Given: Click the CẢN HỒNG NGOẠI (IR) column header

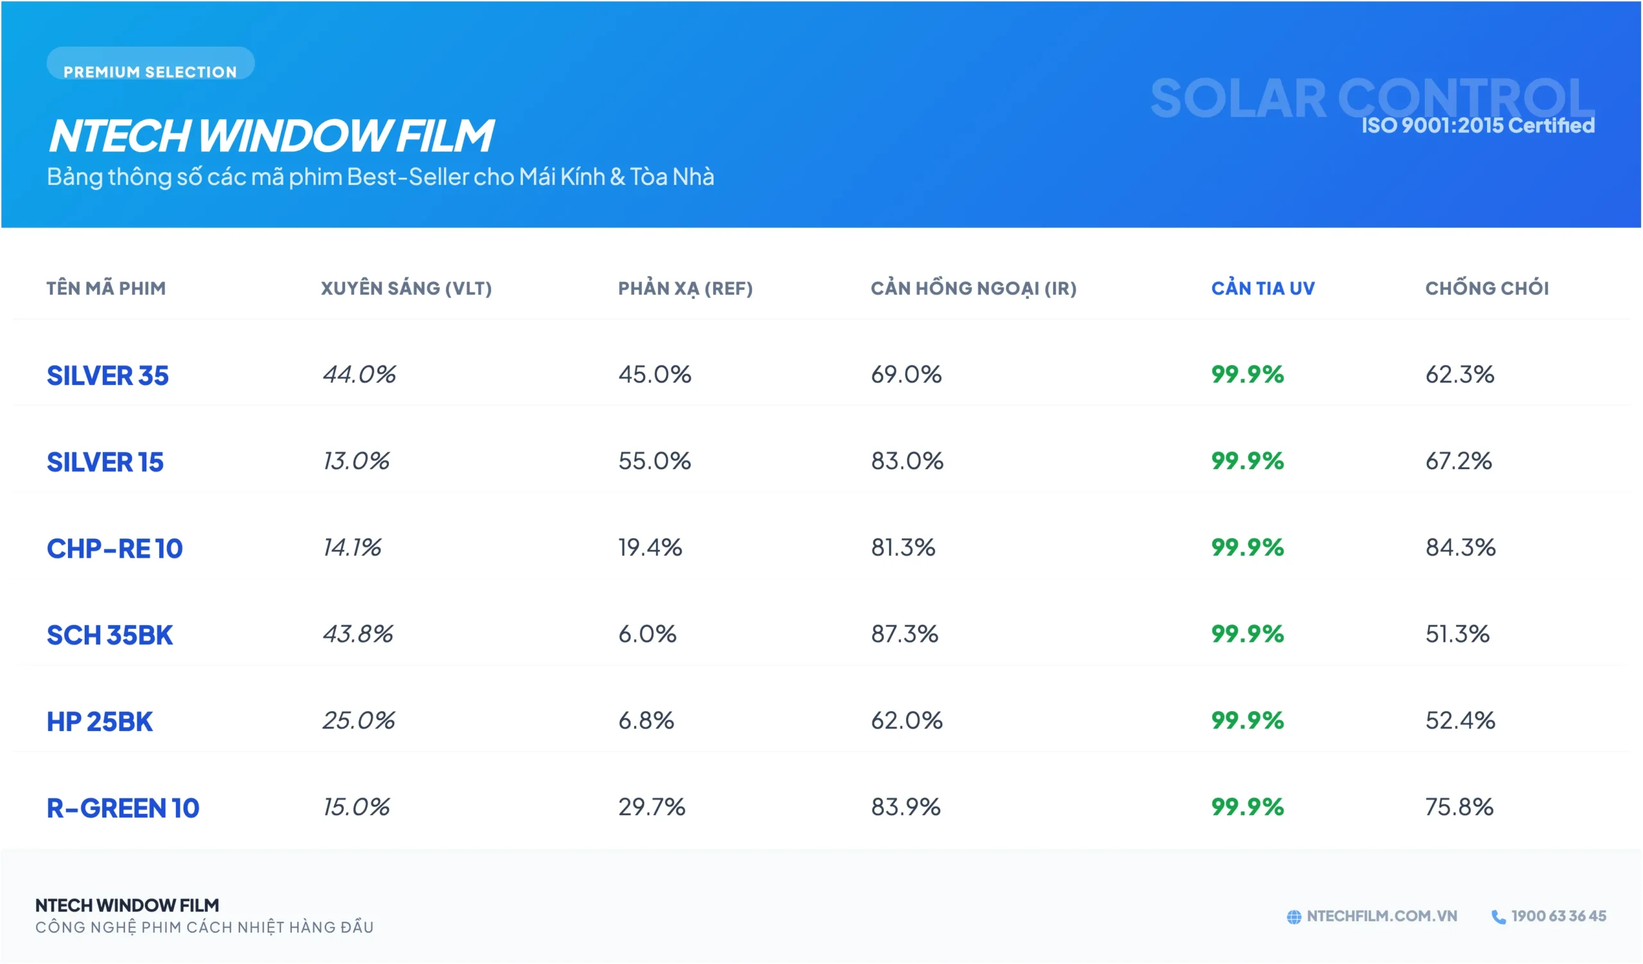Looking at the screenshot, I should coord(974,288).
